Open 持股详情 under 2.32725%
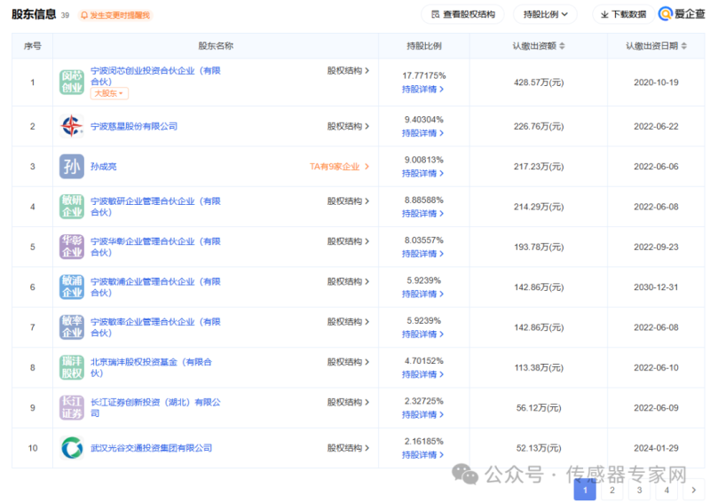 [423, 414]
